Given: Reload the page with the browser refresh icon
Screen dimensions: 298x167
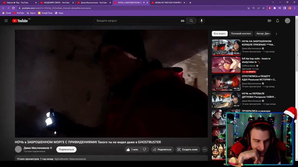Looking at the screenshot, I should pos(14,8).
